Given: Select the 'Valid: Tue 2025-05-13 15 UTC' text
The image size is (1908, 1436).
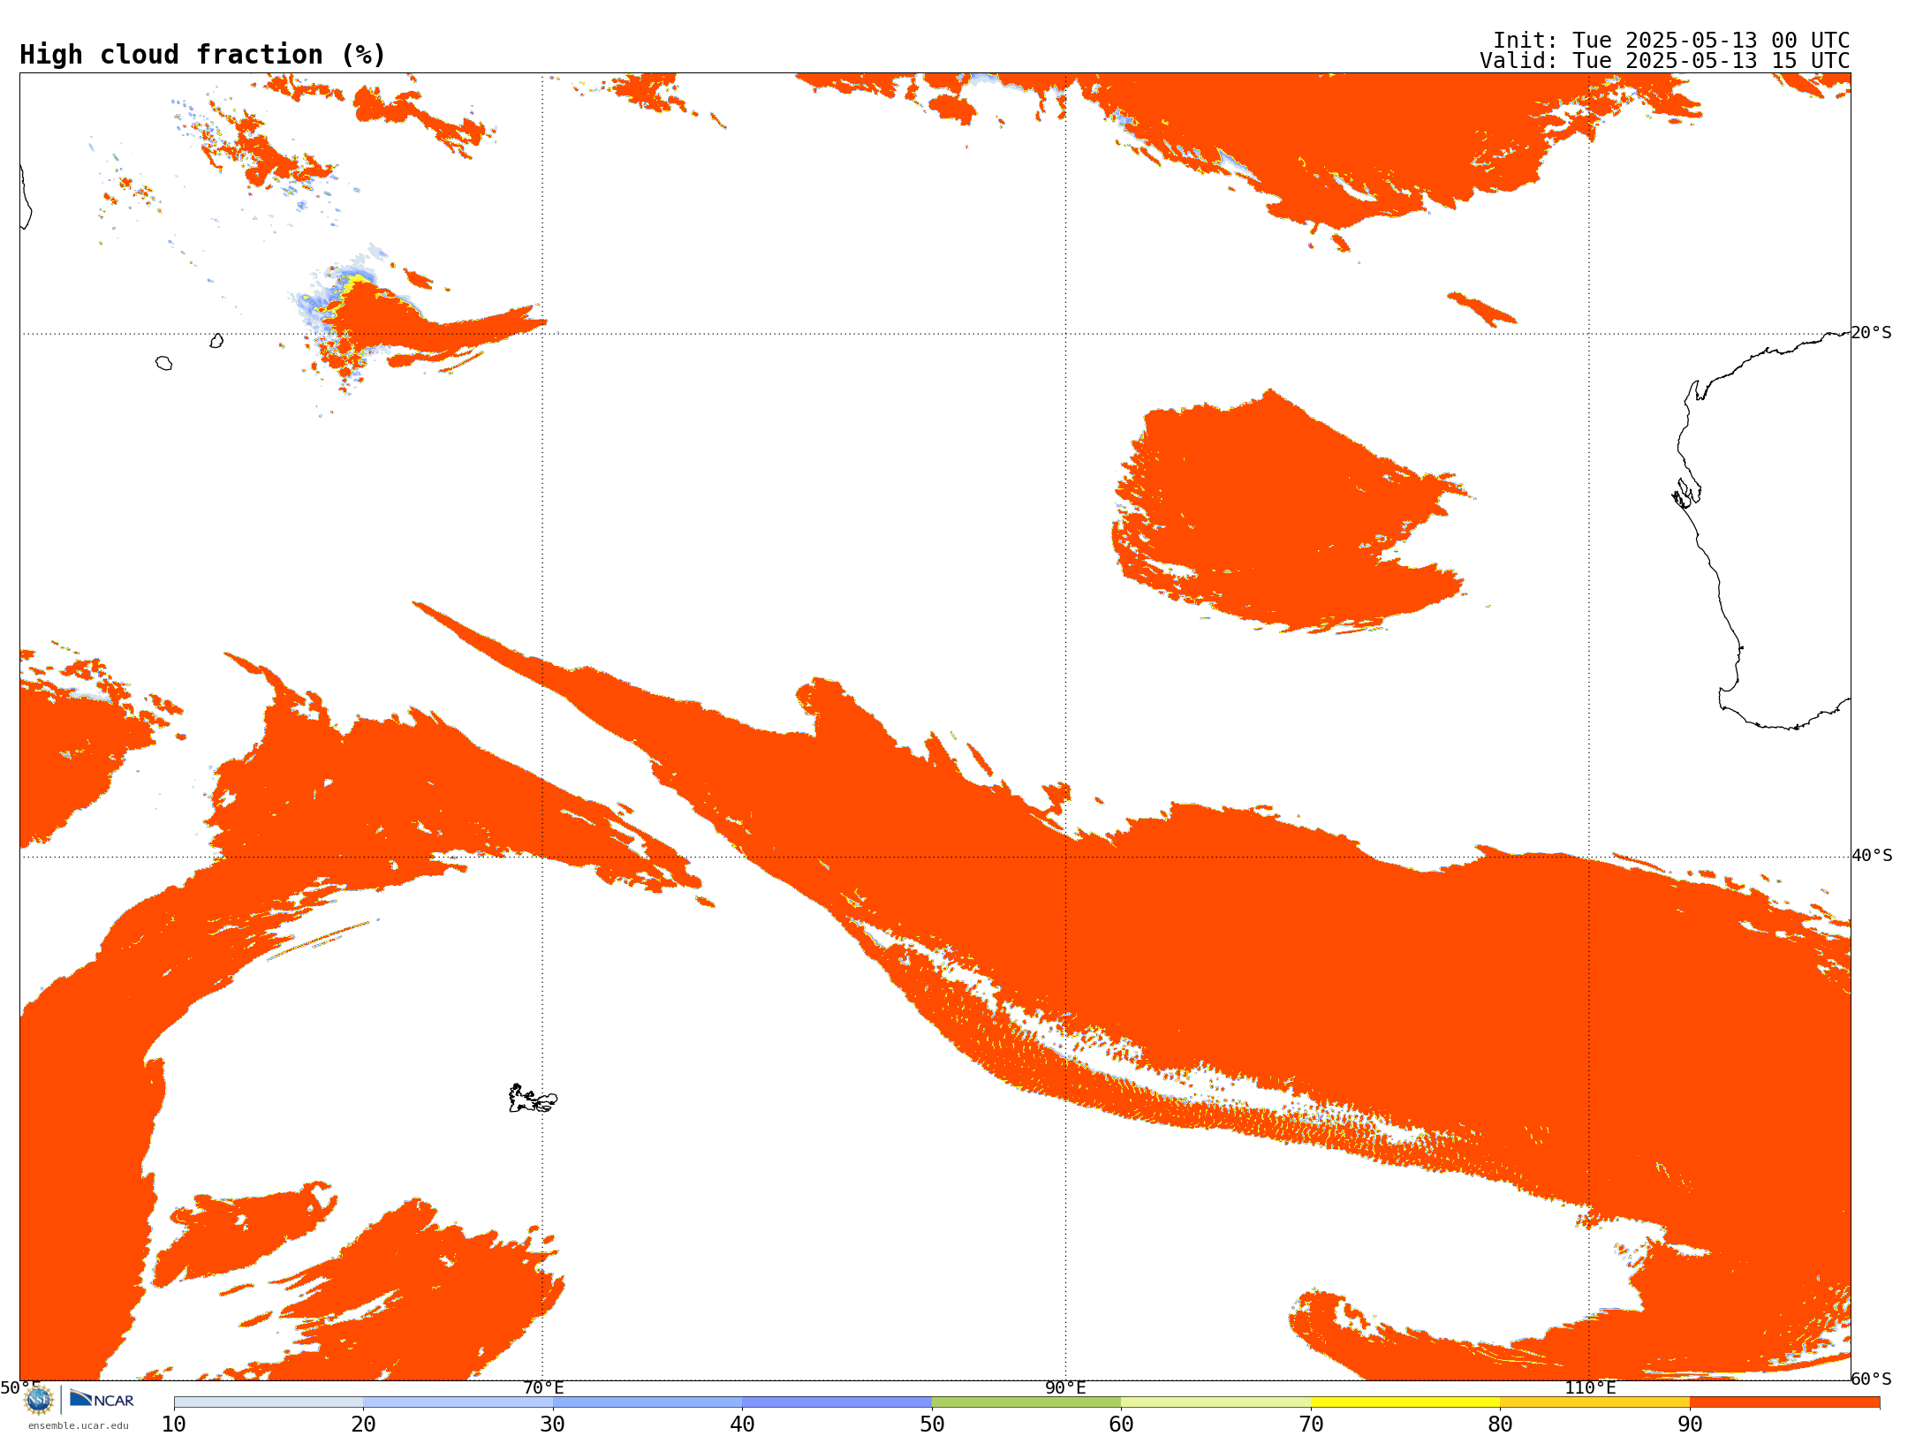Looking at the screenshot, I should pos(1665,61).
